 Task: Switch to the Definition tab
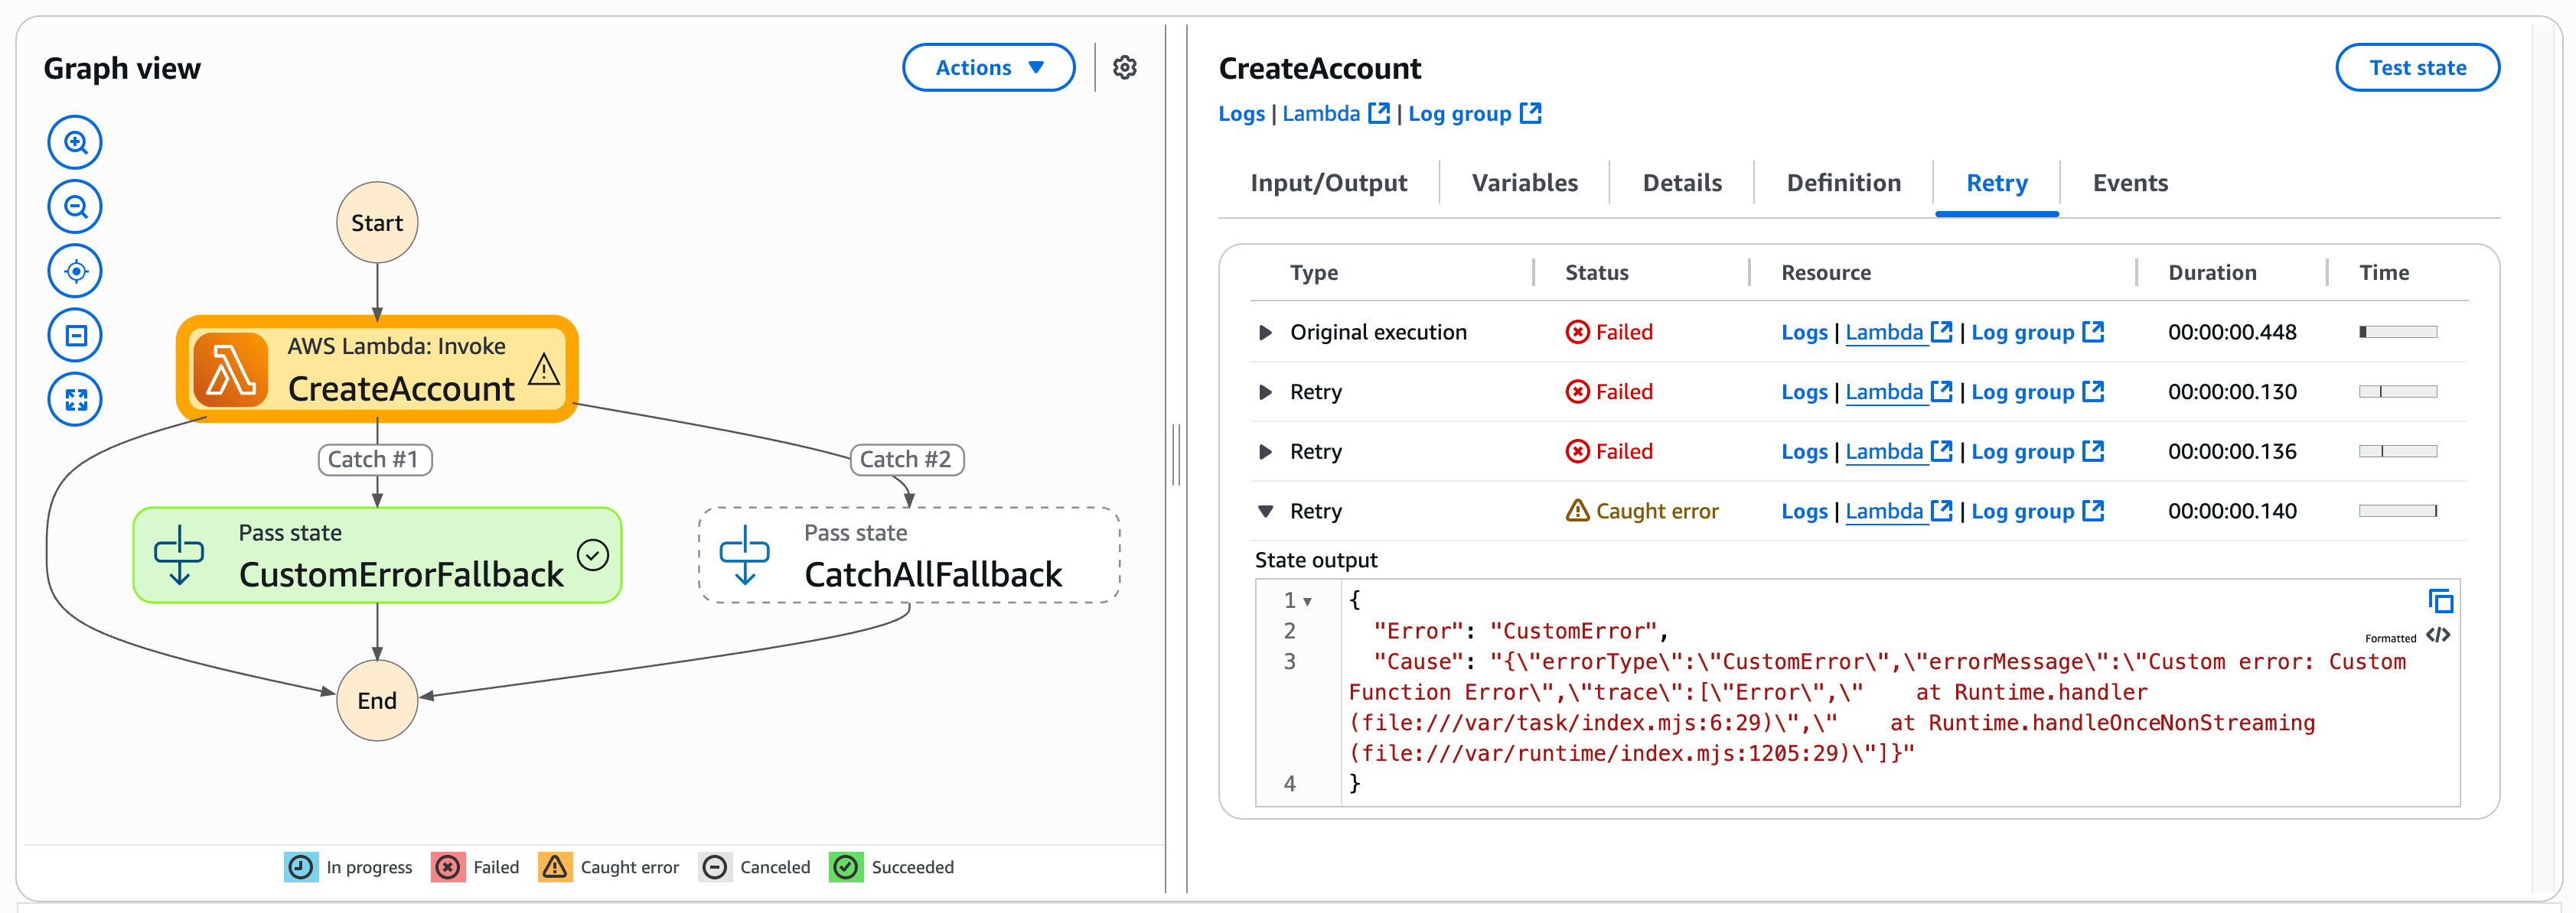click(x=1844, y=183)
